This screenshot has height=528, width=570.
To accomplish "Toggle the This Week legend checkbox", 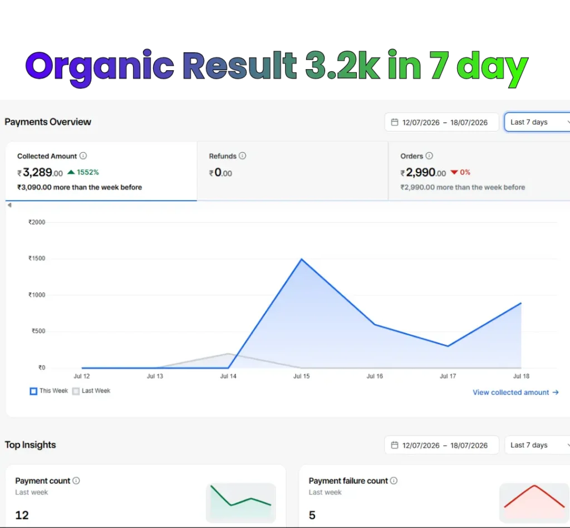I will pos(33,392).
